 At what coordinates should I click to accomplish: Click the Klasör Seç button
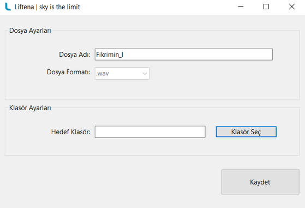246,132
